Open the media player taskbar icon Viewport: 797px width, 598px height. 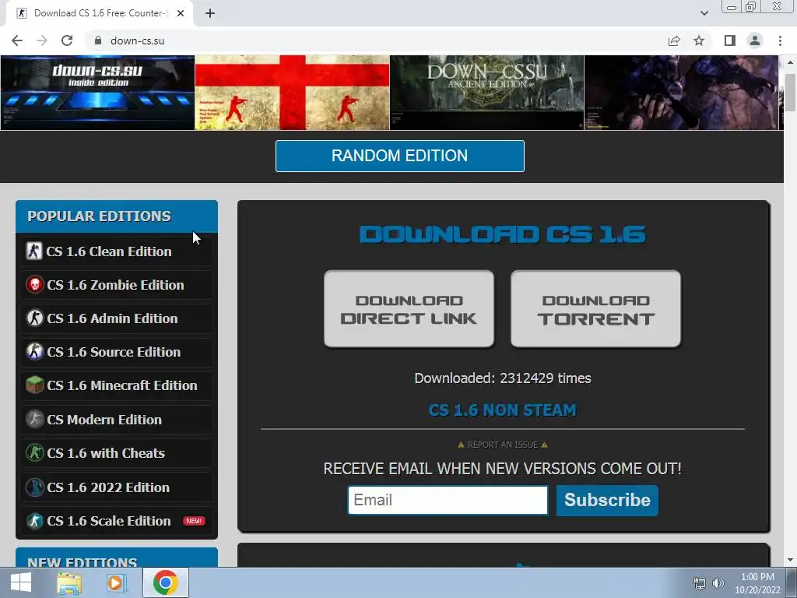click(x=115, y=583)
